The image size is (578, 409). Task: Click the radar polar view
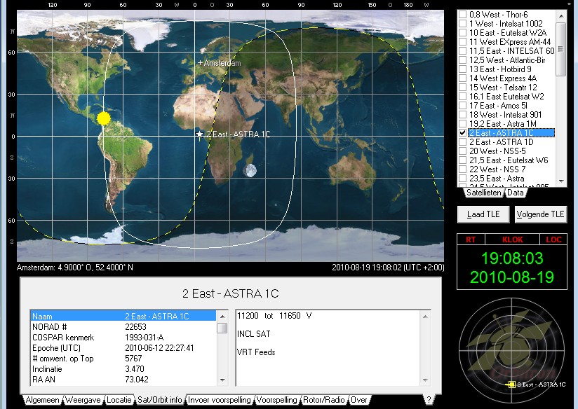511,350
